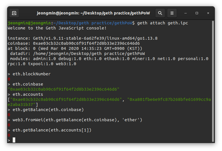
Task: Click the terminal title bar text
Action: (x=93, y=13)
